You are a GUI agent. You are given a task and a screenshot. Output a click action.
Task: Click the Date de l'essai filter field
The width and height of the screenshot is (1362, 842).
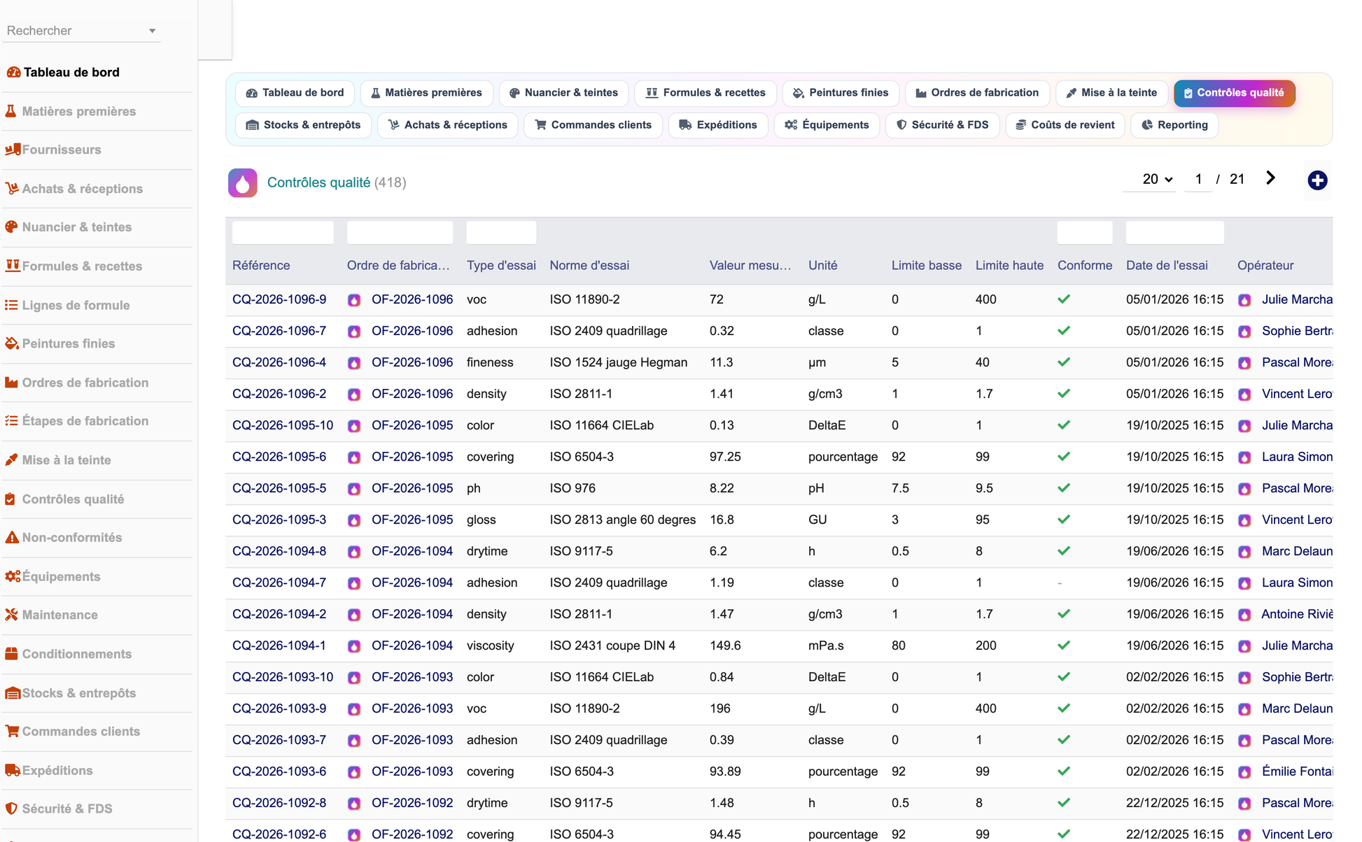point(1174,233)
